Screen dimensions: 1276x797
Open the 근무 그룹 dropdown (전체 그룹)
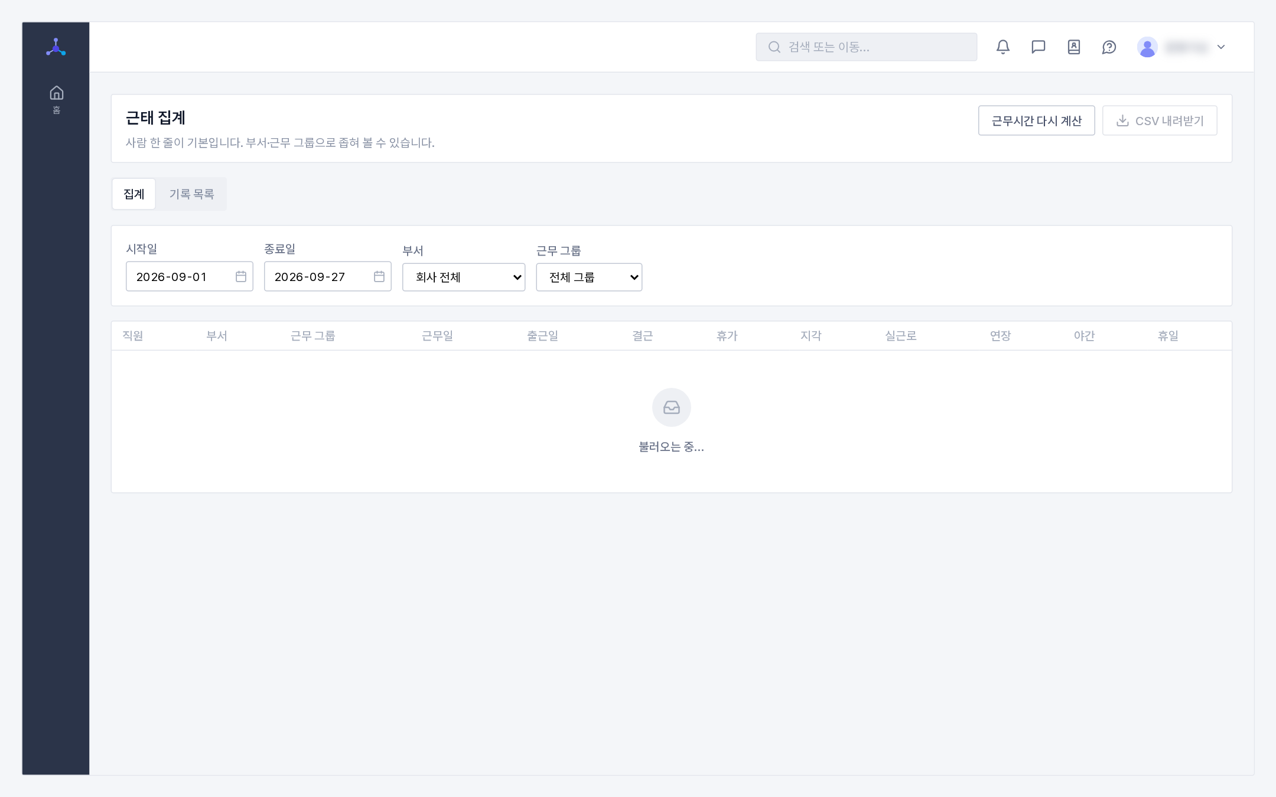(x=589, y=277)
